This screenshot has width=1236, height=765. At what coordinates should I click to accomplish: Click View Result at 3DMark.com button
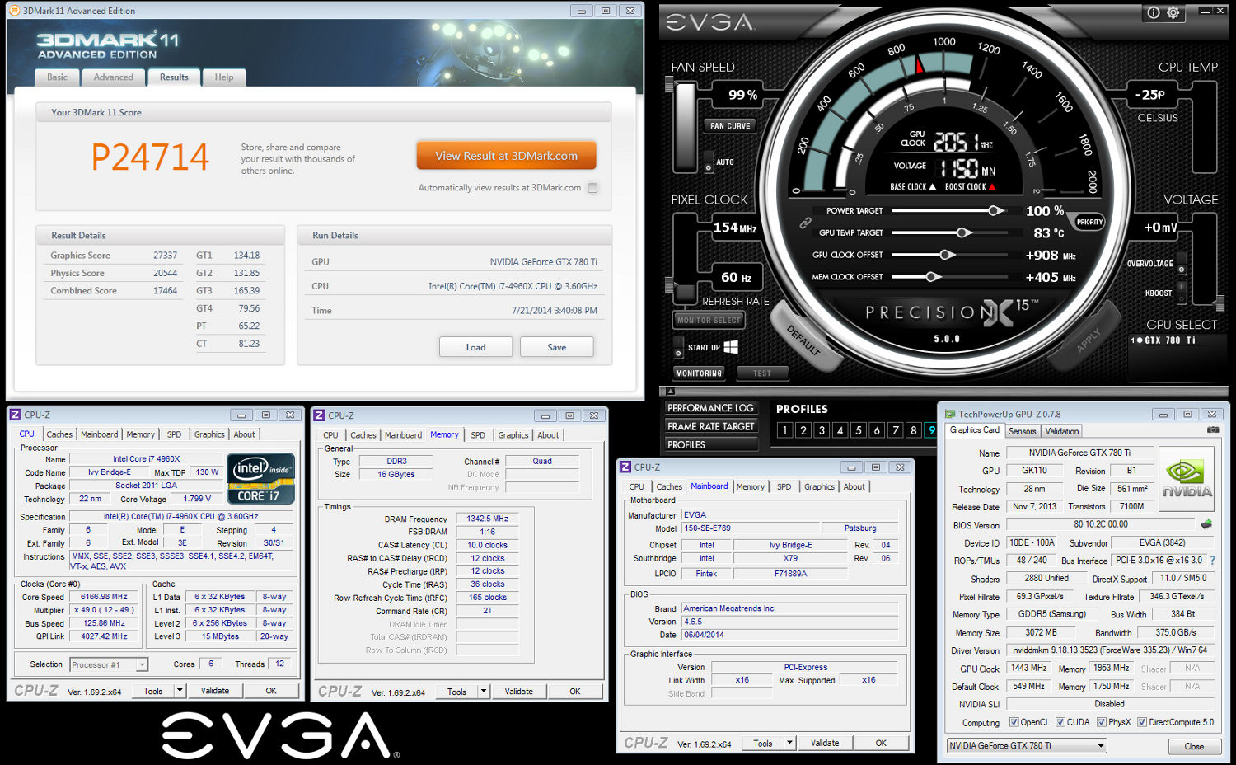pos(506,156)
